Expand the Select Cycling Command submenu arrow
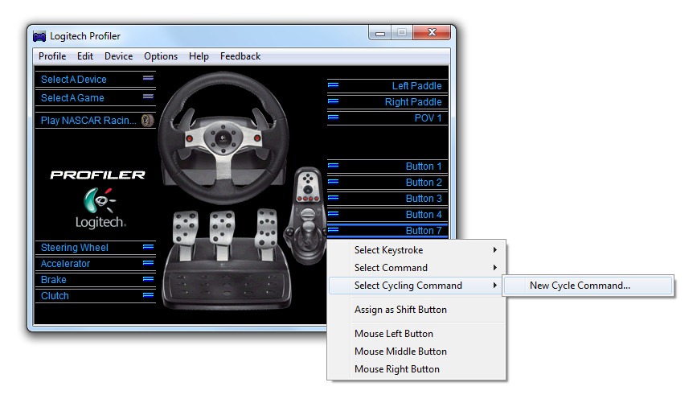The image size is (697, 403). pyautogui.click(x=494, y=286)
